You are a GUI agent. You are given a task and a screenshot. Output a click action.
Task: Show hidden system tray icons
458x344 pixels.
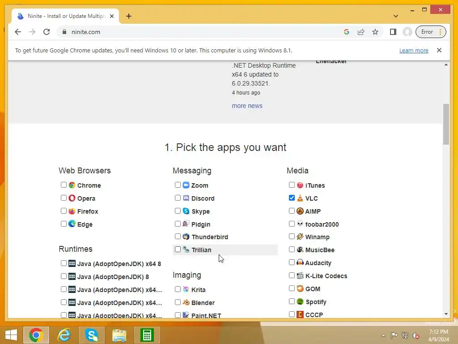coord(383,335)
